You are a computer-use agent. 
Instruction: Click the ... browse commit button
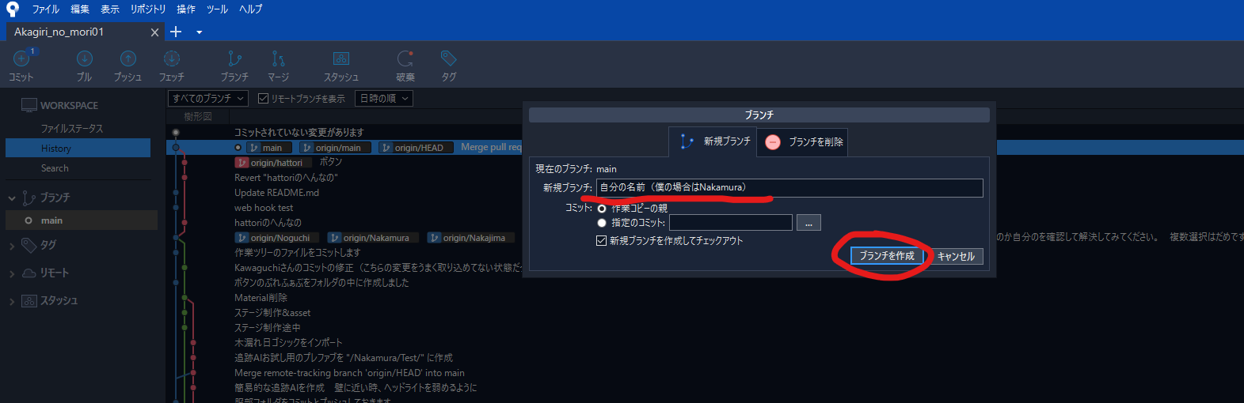pos(808,223)
